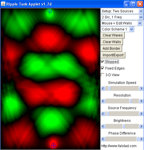This screenshot has height=150, width=144.
Task: Click the bottom wave source crosshair marker
Action: coord(53,145)
